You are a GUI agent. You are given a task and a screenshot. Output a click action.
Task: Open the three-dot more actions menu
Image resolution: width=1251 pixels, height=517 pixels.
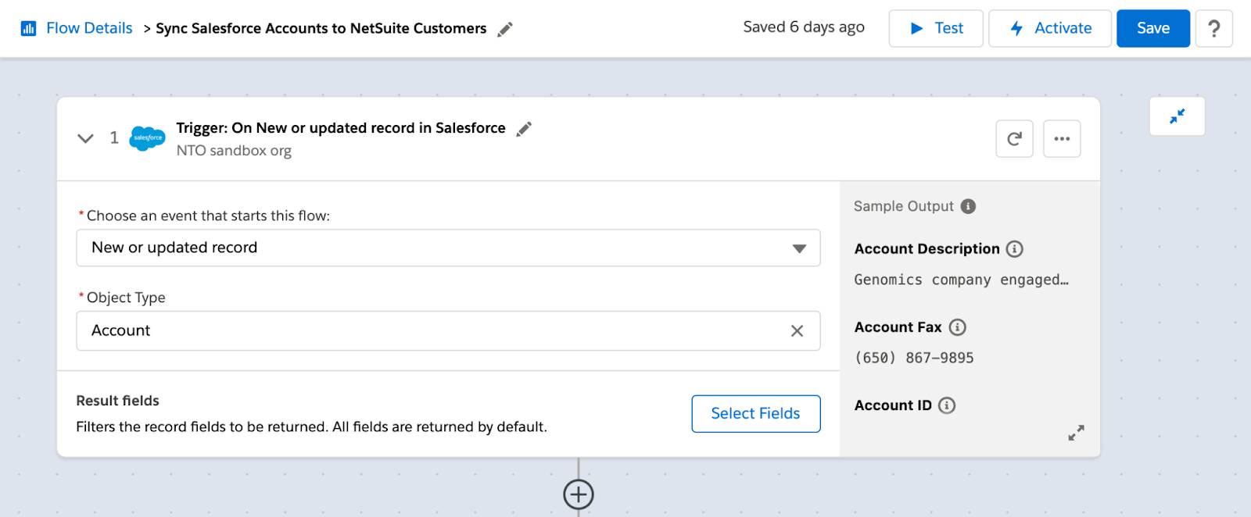coord(1061,139)
